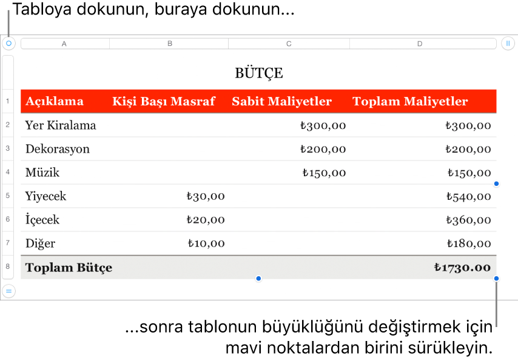Select column C header

pyautogui.click(x=289, y=44)
